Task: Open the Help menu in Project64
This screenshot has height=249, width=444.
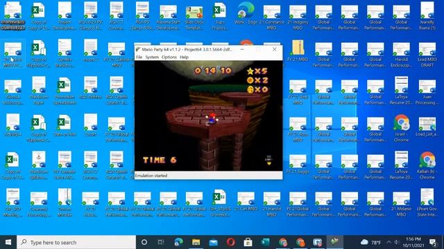Action: coord(184,57)
